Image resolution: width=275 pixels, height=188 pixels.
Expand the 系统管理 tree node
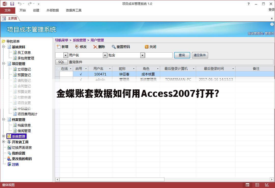pos(4,136)
